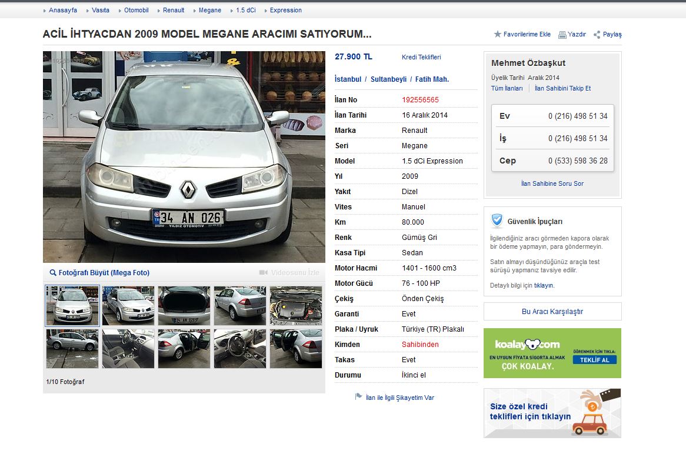
Task: Click the magnifier icon for Fotoğrafı Büyüt
Action: 53,273
